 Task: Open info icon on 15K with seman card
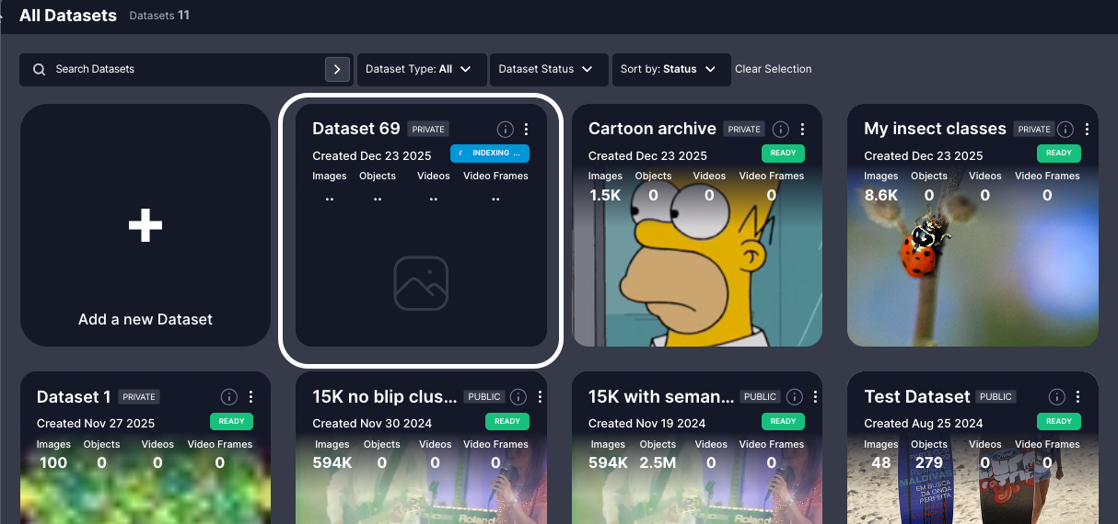tap(794, 397)
